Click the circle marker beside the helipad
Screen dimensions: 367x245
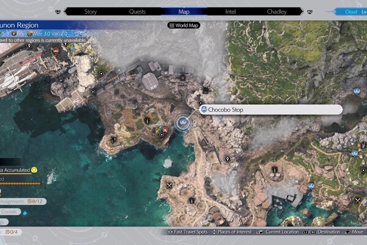(x=93, y=92)
